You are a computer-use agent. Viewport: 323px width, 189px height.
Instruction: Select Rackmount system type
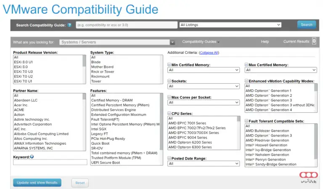pyautogui.click(x=101, y=76)
